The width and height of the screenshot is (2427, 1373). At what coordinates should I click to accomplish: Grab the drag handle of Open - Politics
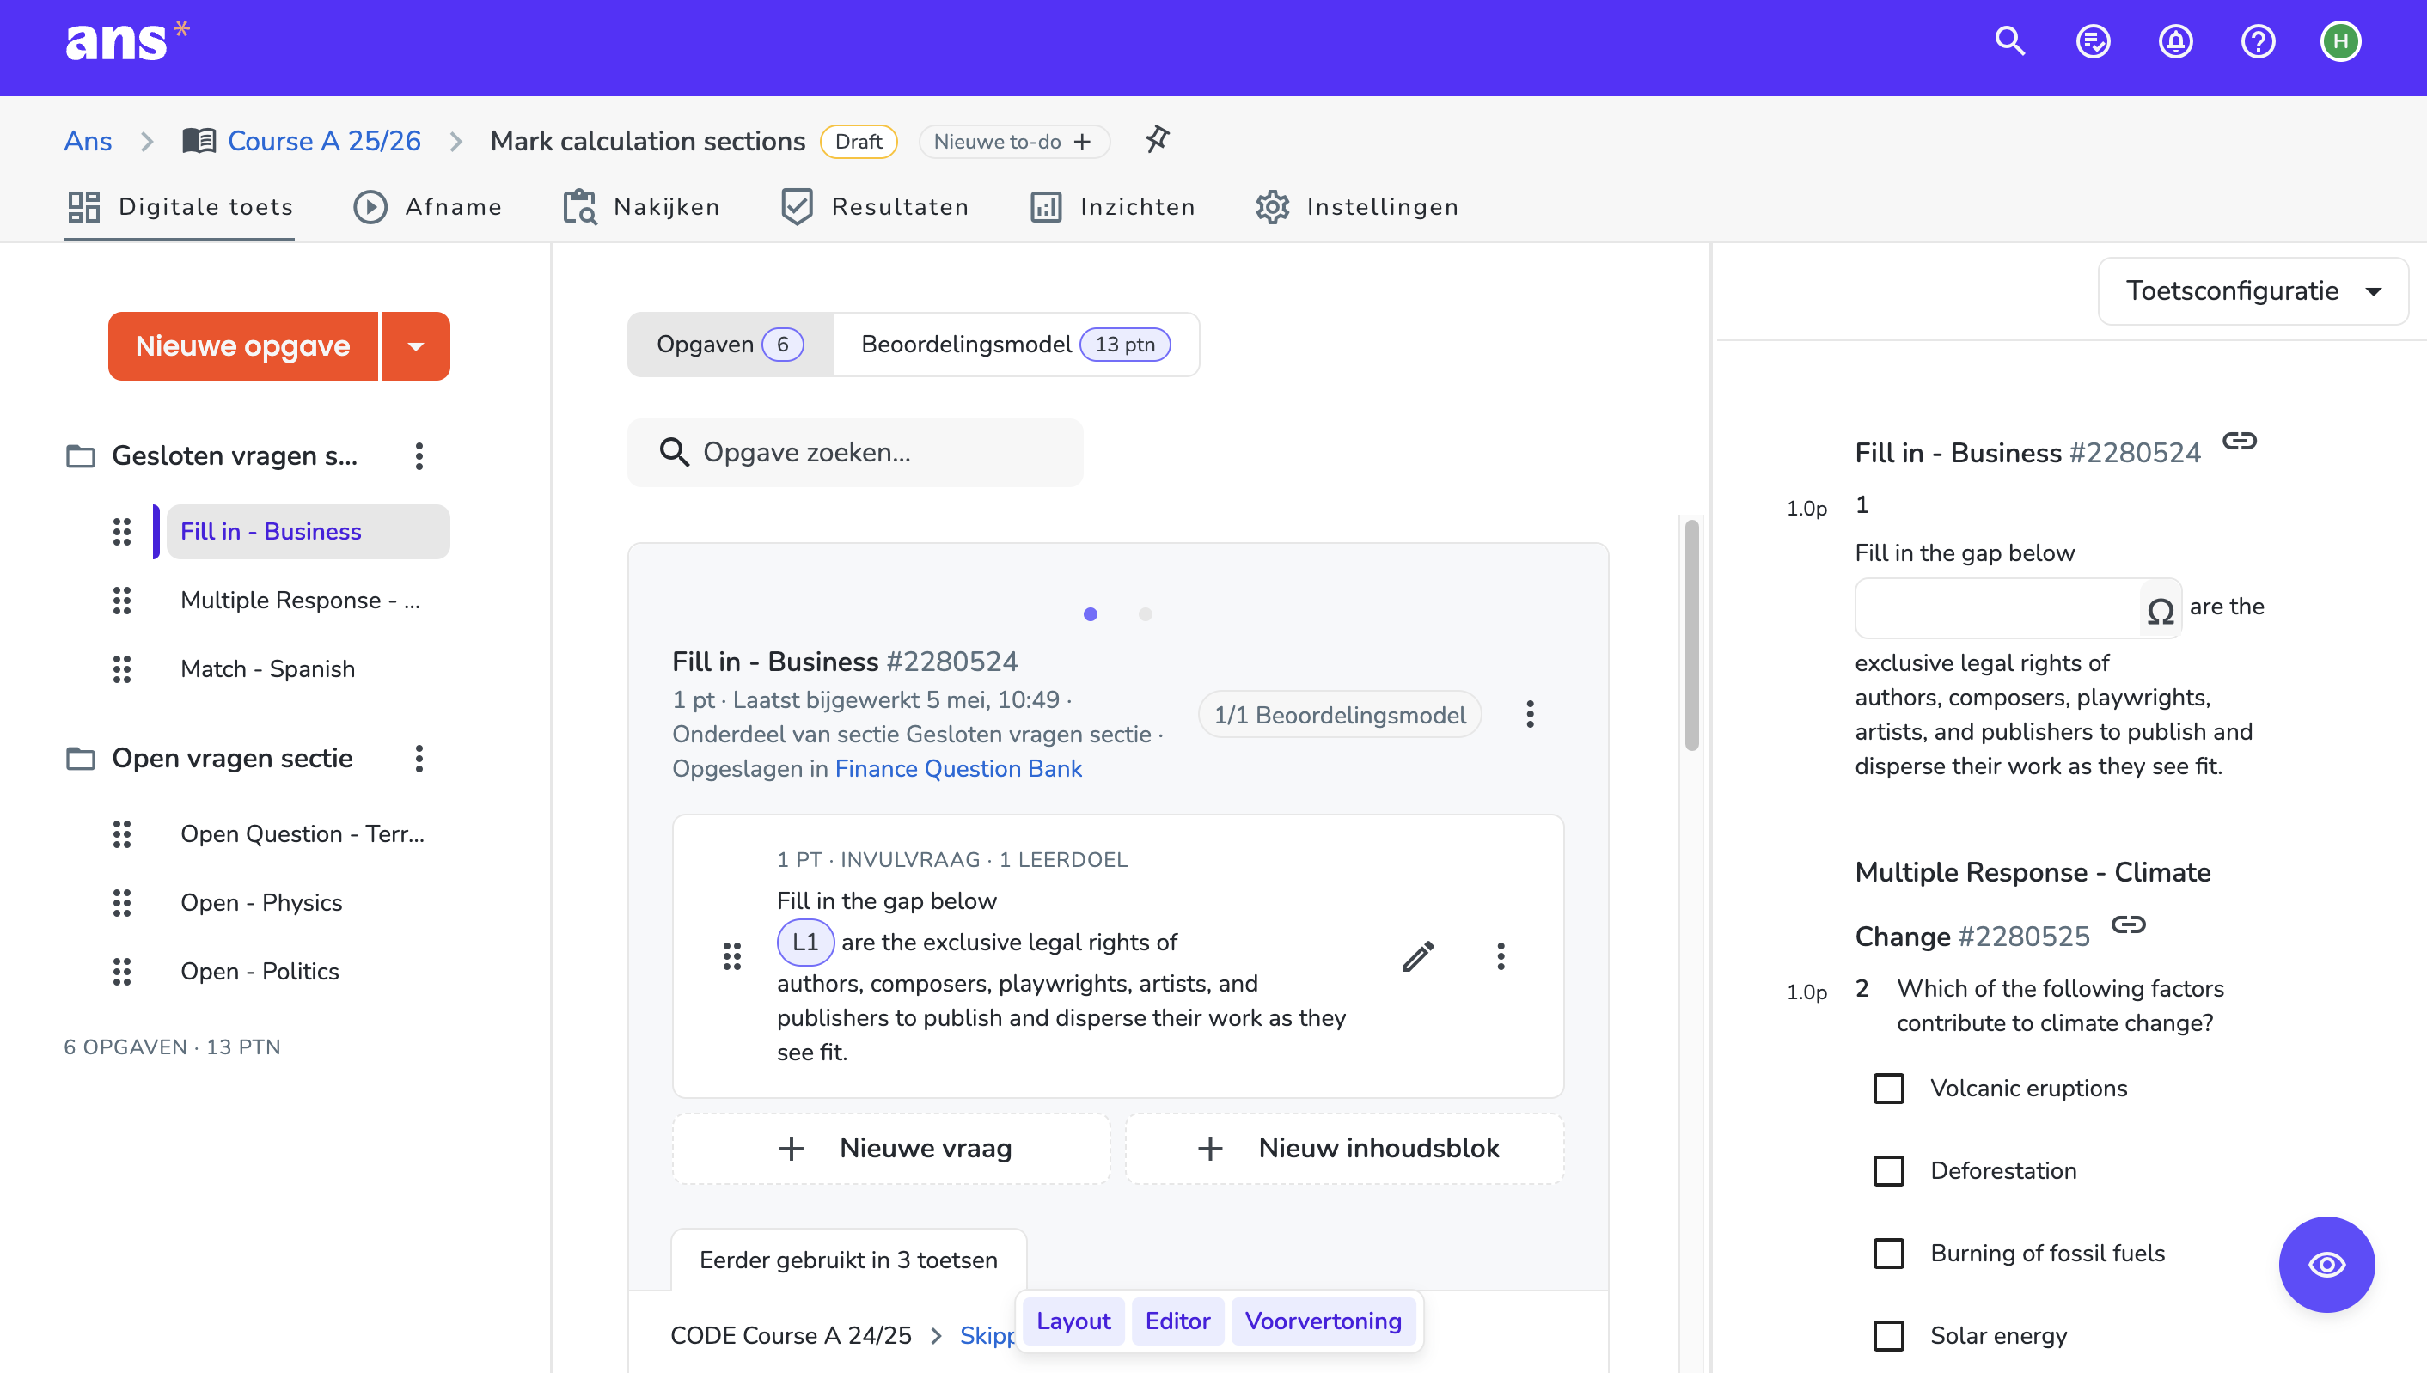click(x=122, y=971)
